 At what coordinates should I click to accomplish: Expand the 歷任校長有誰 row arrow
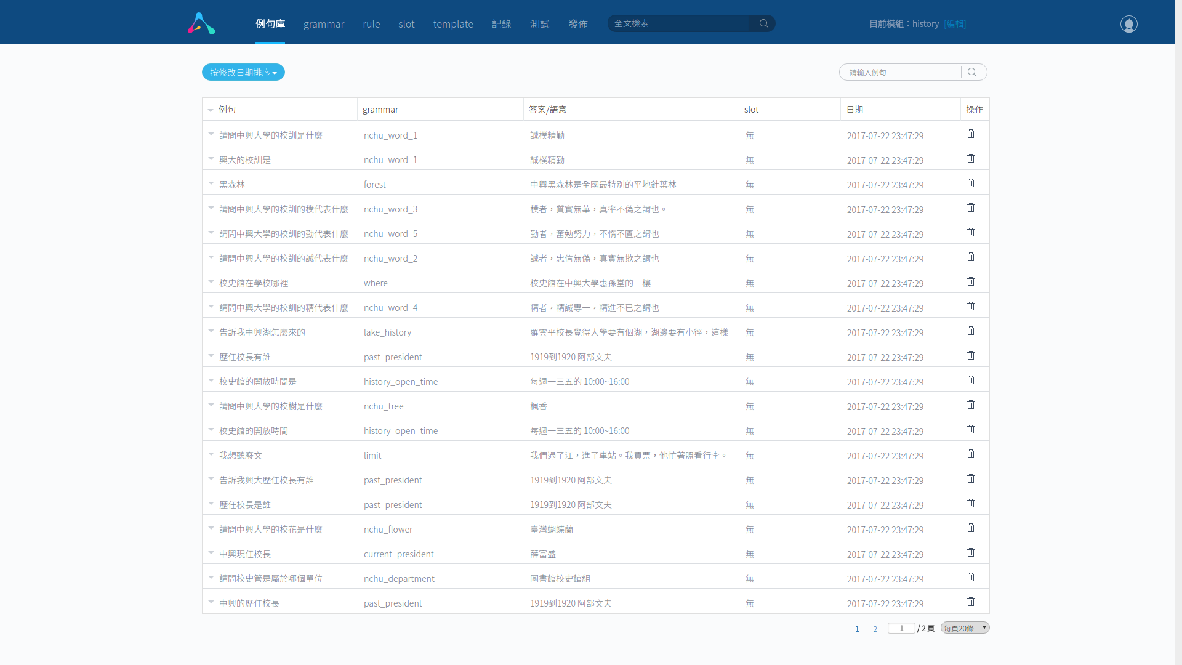tap(211, 356)
